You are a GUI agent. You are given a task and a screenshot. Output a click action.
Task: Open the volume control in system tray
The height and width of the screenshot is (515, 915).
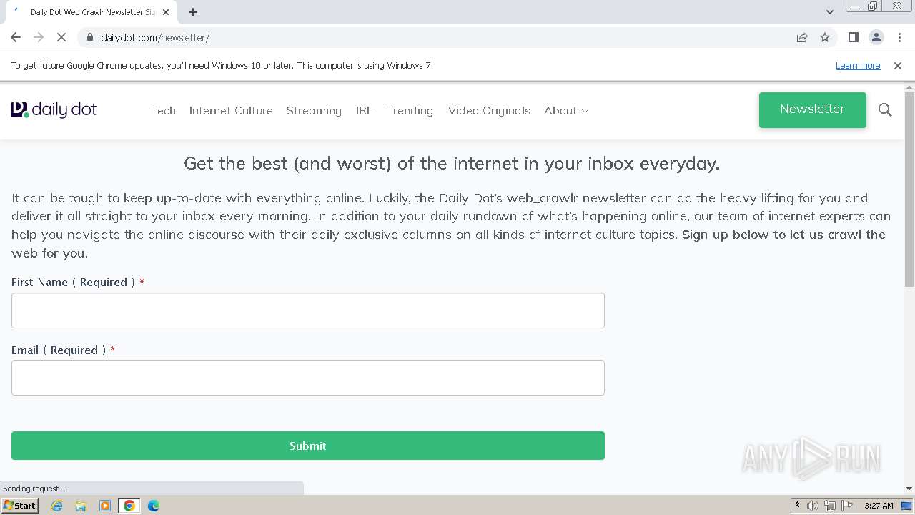[813, 506]
